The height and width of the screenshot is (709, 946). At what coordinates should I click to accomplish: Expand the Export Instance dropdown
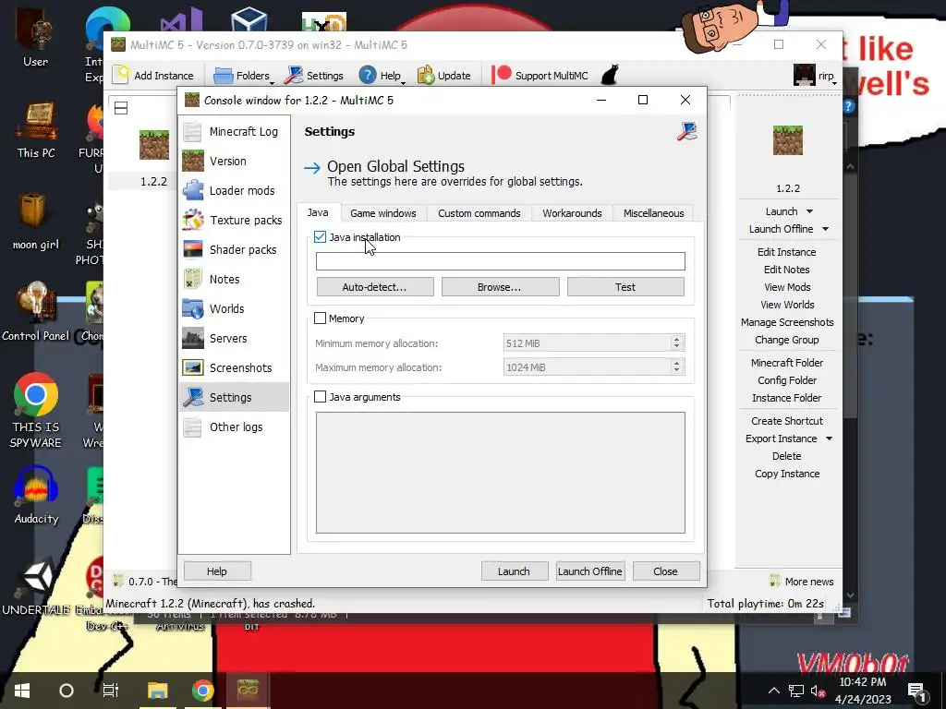(x=829, y=439)
